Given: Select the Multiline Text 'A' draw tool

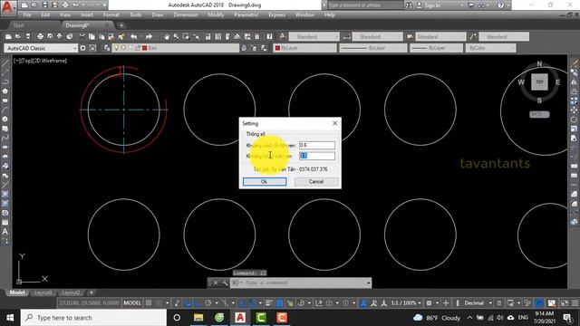Looking at the screenshot, I should (x=5, y=232).
